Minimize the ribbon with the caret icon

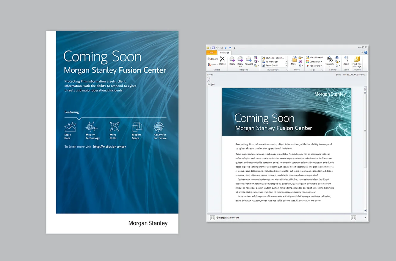coord(361,53)
